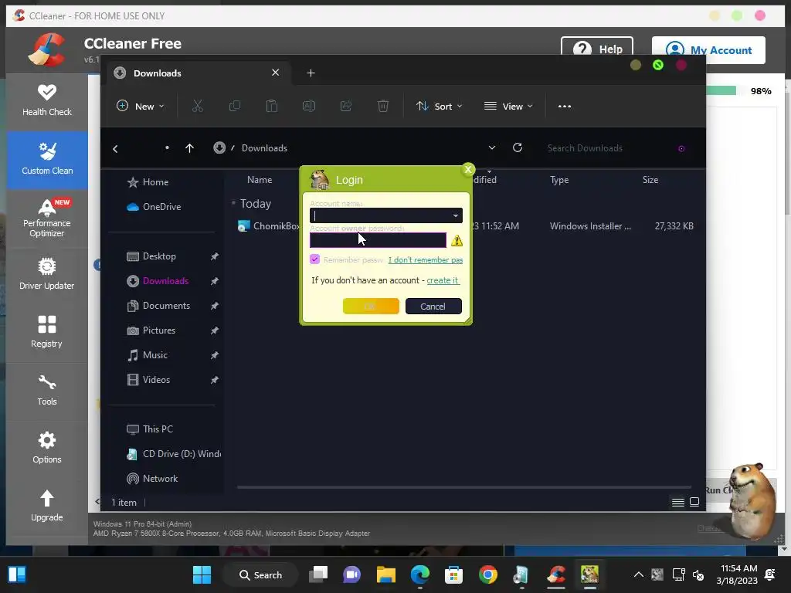Switch to large thumbnails view icon
Image resolution: width=791 pixels, height=593 pixels.
pos(694,502)
